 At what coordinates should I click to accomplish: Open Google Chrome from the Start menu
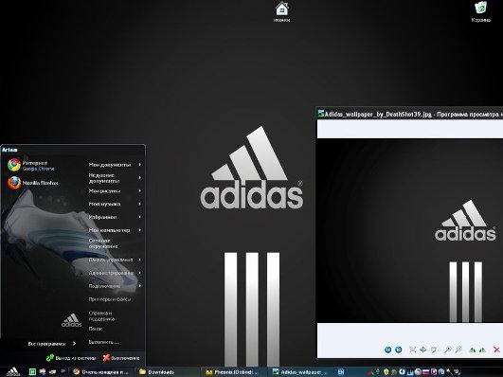click(x=31, y=165)
